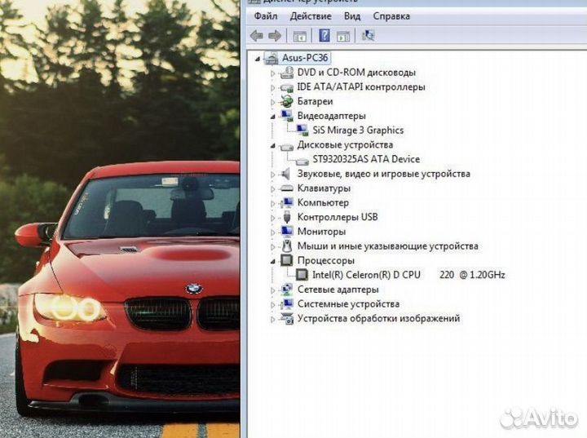Expand the Клавиатуры node
Image resolution: width=587 pixels, height=438 pixels.
pyautogui.click(x=272, y=189)
